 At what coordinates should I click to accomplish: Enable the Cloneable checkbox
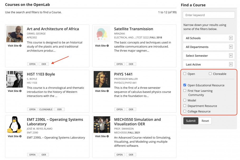click(210, 74)
